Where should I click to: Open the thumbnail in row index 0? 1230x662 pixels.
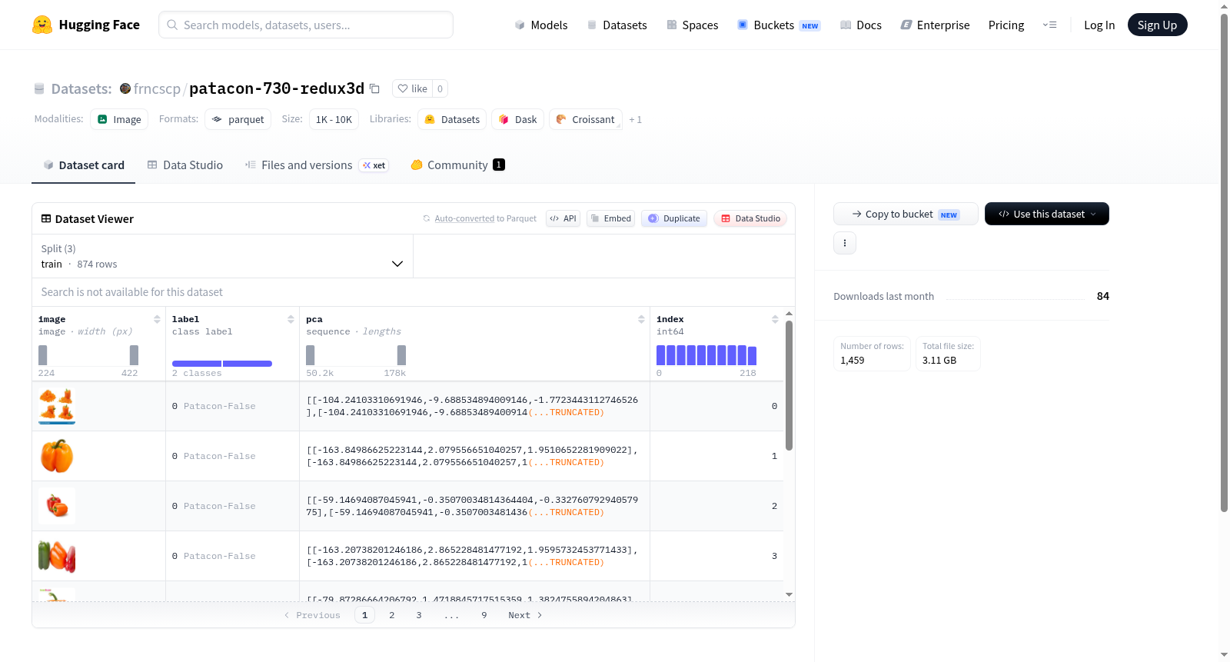[57, 406]
